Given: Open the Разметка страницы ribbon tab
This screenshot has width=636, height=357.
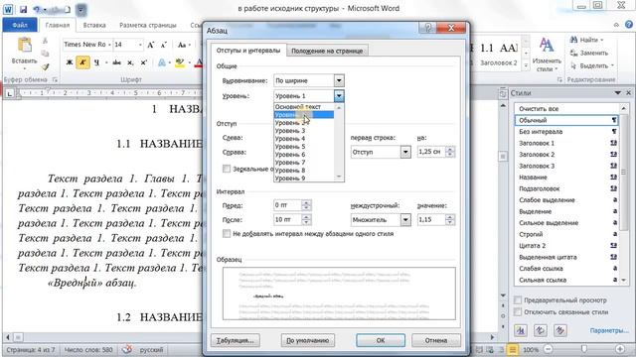Looking at the screenshot, I should (x=148, y=25).
